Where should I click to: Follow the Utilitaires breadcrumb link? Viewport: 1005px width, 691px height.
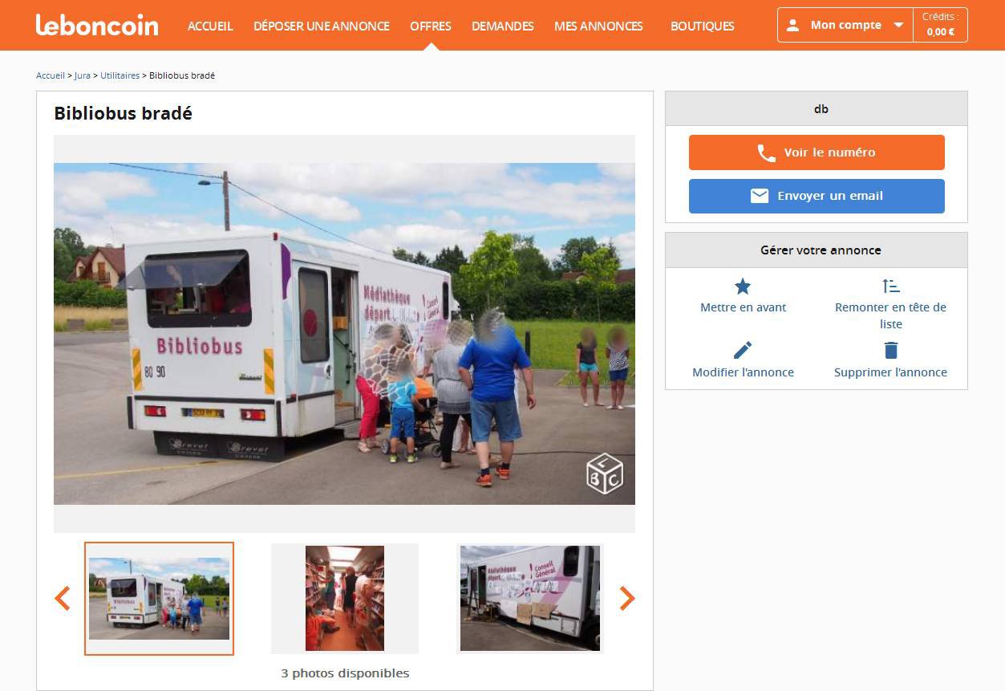pyautogui.click(x=120, y=75)
